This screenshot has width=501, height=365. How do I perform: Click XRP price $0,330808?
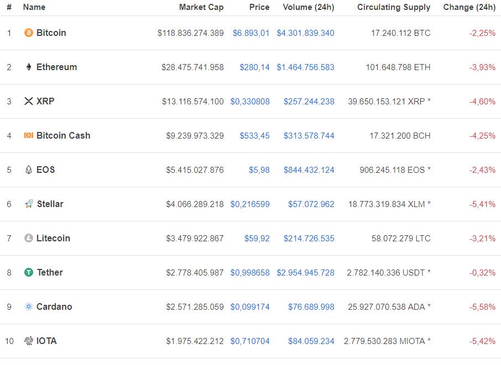pyautogui.click(x=250, y=102)
